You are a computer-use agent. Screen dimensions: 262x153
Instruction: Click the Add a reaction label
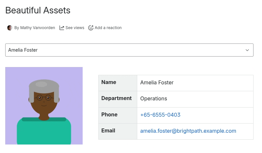coord(108,28)
